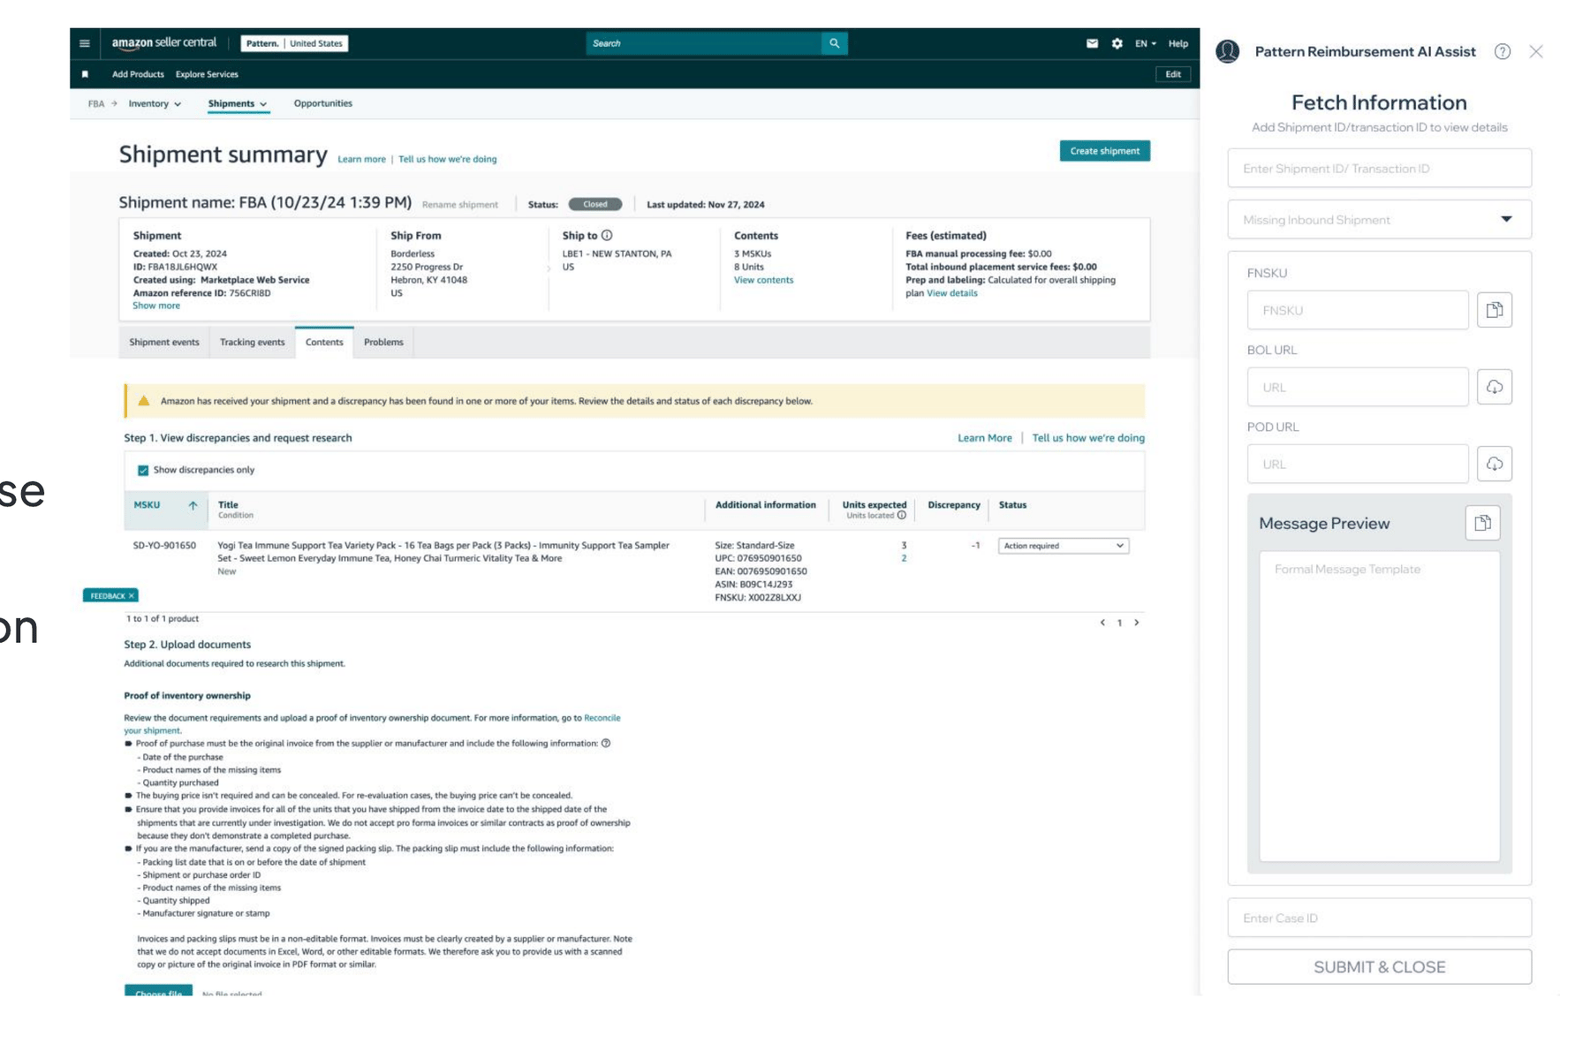Switch to the Tracking events tab

[252, 343]
